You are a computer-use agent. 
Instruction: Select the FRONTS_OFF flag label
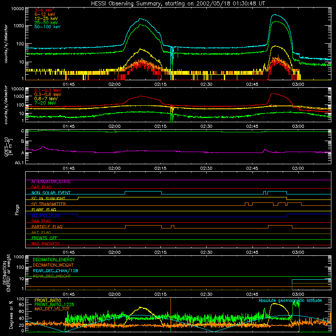pos(45,238)
